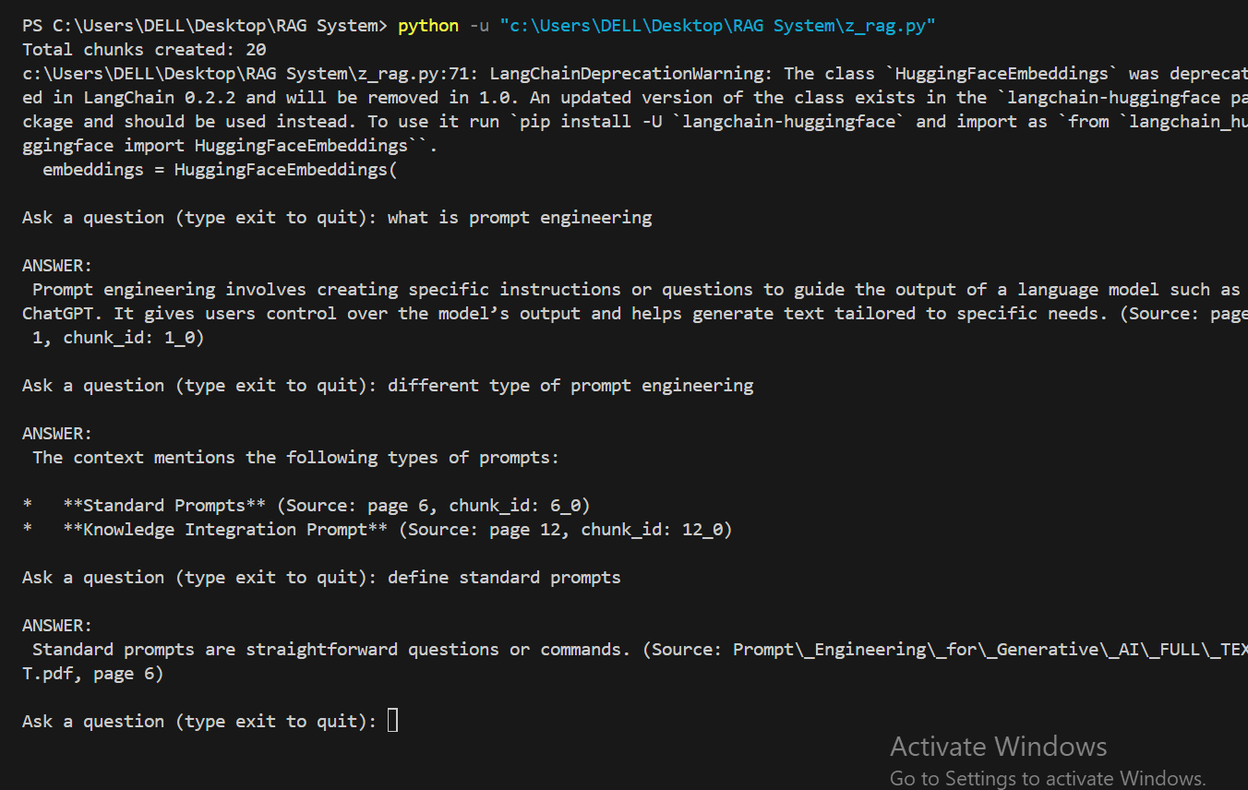The height and width of the screenshot is (790, 1248).
Task: Click "Go to Settings to activate Windows" text
Action: tap(1048, 778)
